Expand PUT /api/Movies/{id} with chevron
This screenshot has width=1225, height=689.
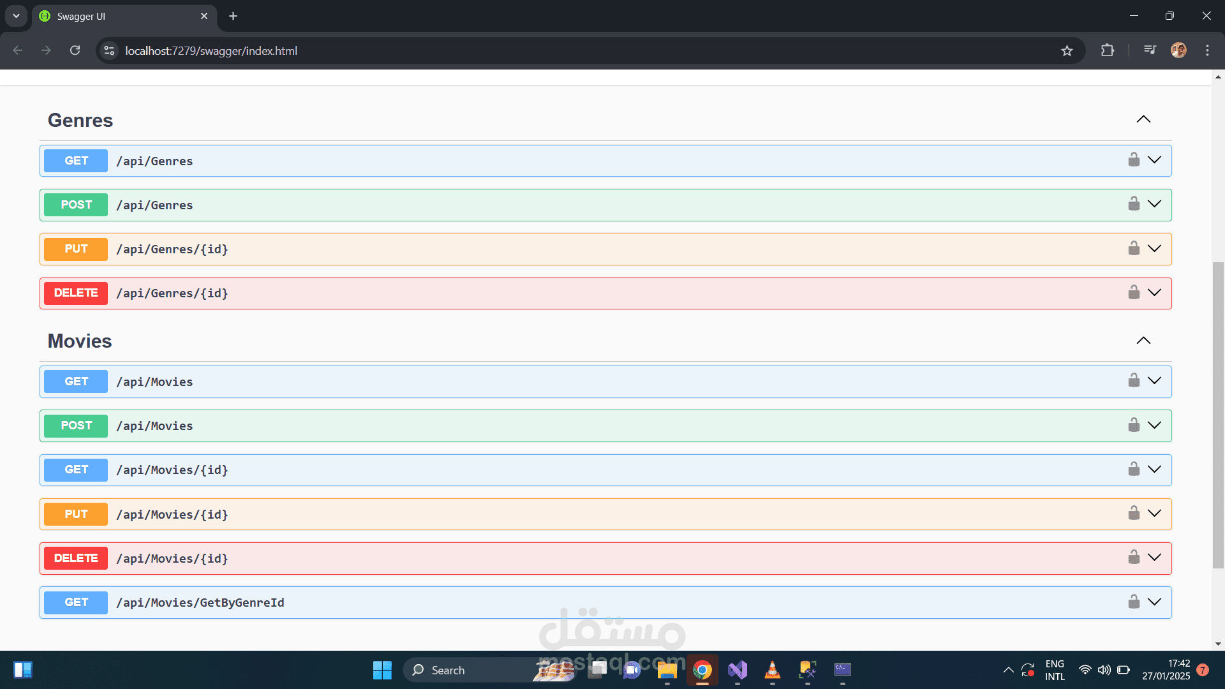pos(1155,513)
